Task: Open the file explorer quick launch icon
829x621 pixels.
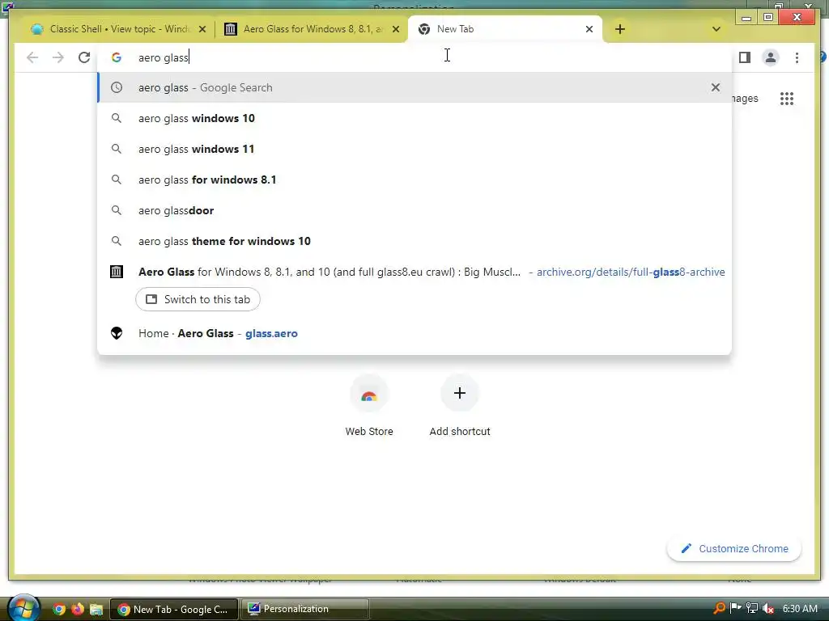Action: (x=96, y=609)
